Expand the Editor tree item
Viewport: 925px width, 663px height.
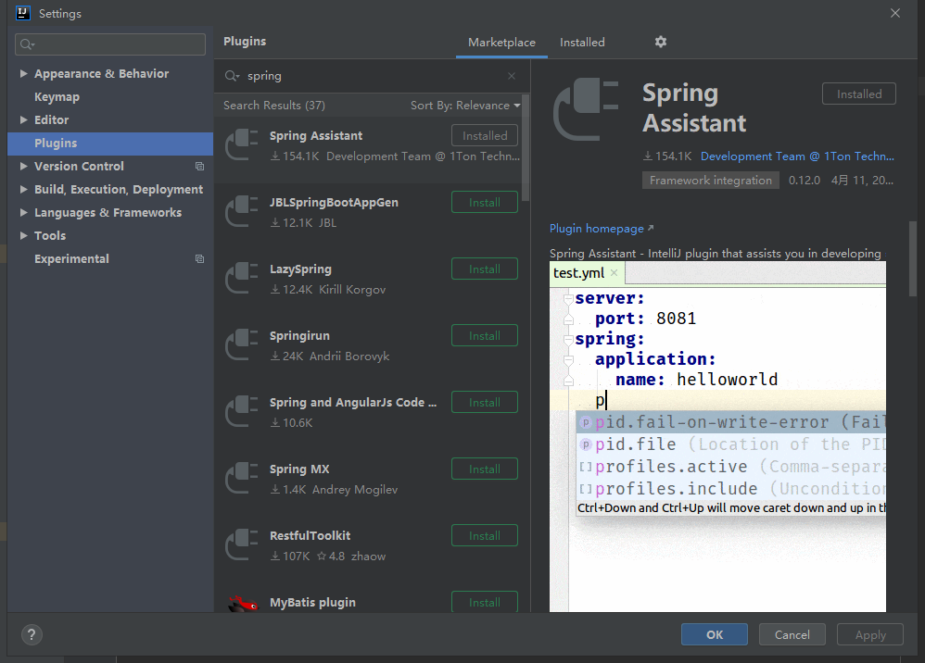(x=22, y=119)
